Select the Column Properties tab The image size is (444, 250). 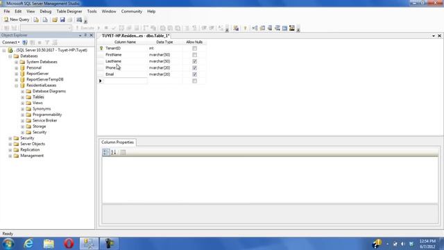click(117, 142)
